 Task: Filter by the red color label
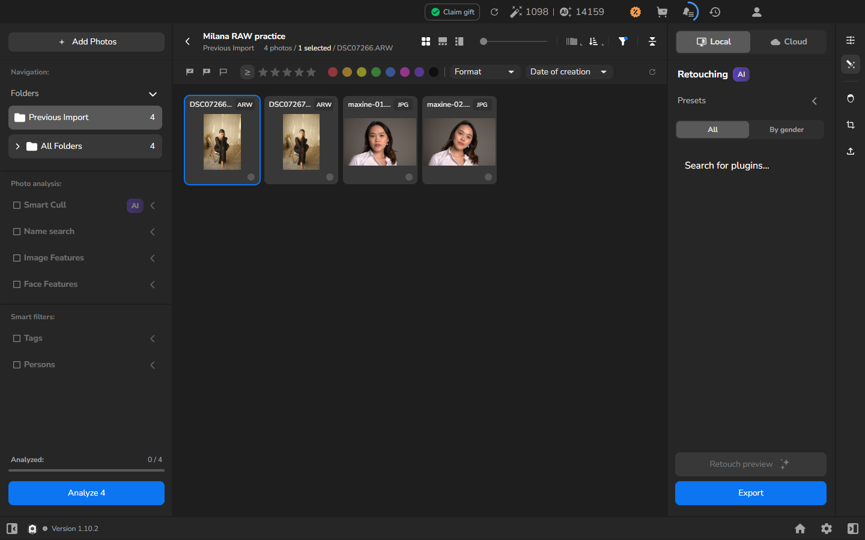333,72
